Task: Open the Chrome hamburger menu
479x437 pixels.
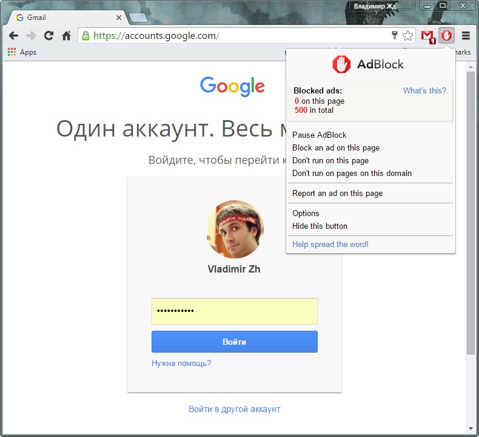Action: [x=466, y=36]
